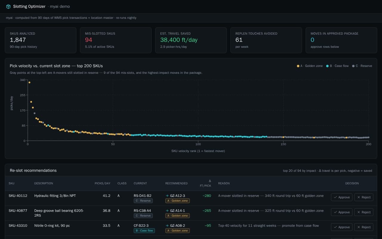Click the Moves in Approved Package card
This screenshot has height=239, width=382.
click(341, 40)
